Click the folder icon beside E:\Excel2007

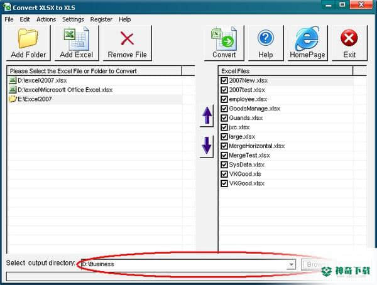click(x=13, y=99)
